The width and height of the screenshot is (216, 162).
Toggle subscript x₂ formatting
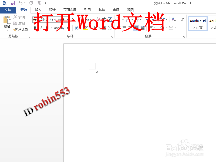pyautogui.click(x=62, y=28)
